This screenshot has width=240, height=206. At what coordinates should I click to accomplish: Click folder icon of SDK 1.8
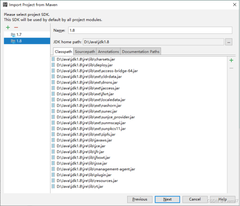[x=13, y=41]
